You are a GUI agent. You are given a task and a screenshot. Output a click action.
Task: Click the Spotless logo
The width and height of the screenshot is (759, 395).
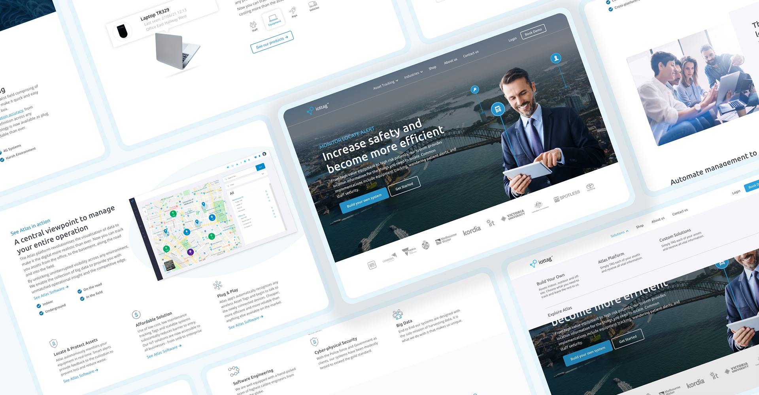[567, 196]
